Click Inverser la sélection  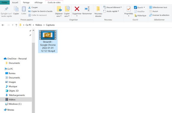click(159, 15)
